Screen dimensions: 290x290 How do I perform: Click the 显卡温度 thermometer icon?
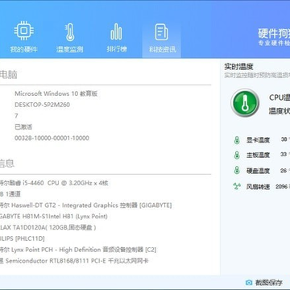237,140
